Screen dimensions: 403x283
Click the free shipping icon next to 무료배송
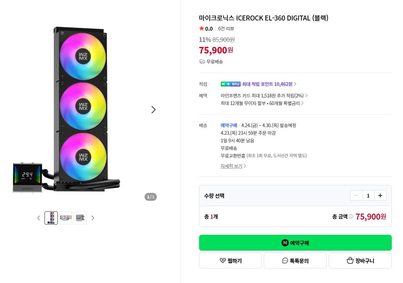(x=201, y=62)
